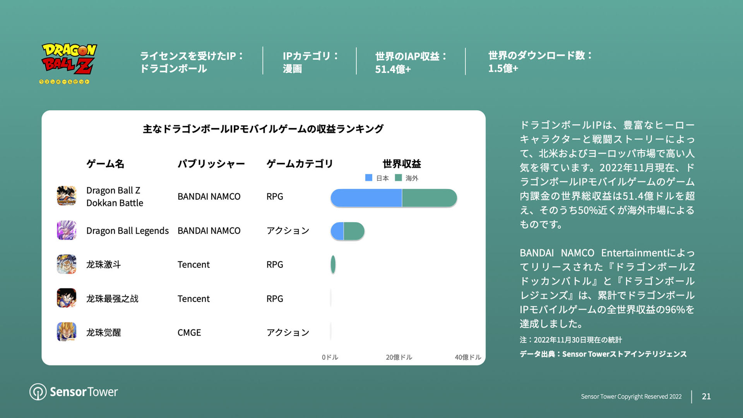Click the 龙珠激斗 game icon
The image size is (743, 418).
pos(67,264)
